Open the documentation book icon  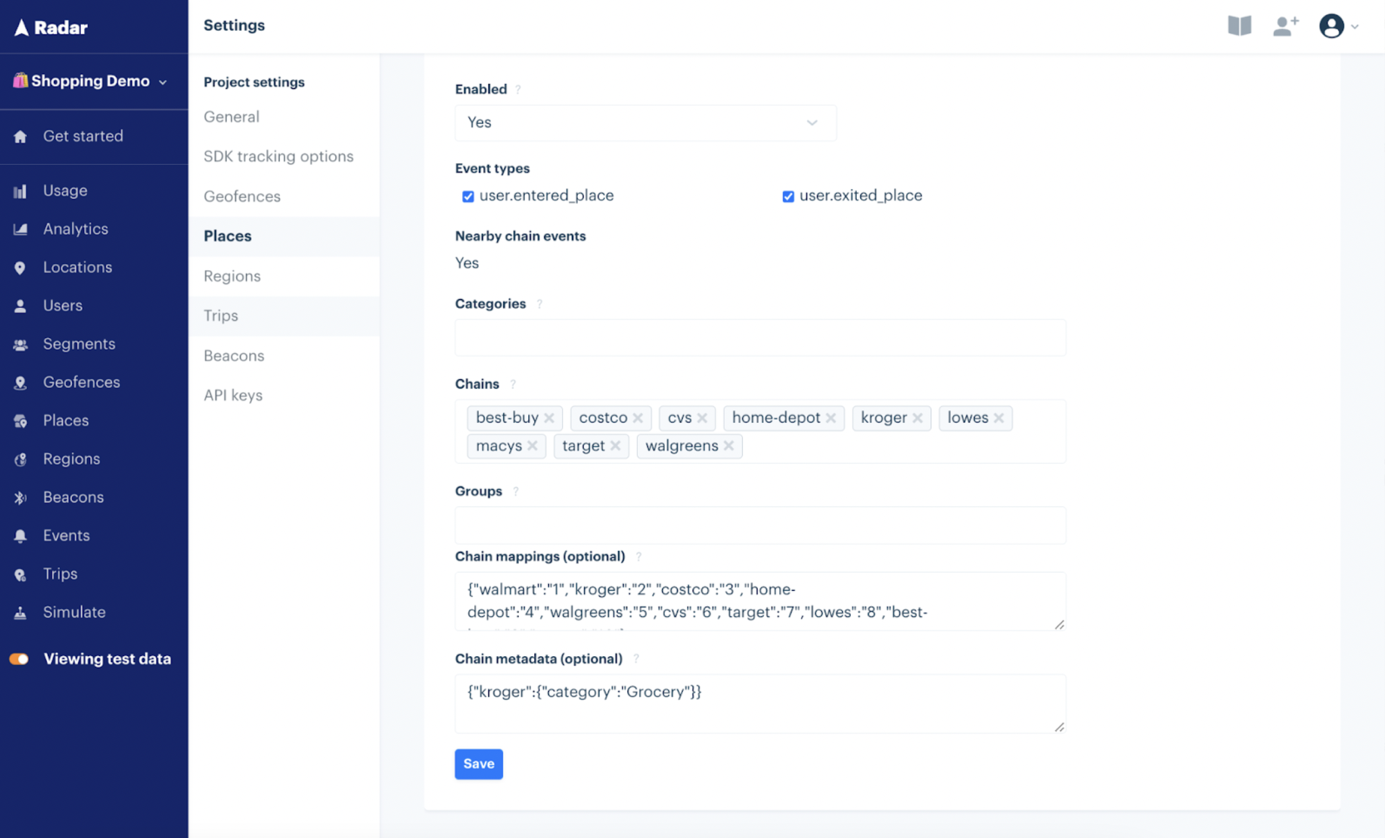point(1239,26)
